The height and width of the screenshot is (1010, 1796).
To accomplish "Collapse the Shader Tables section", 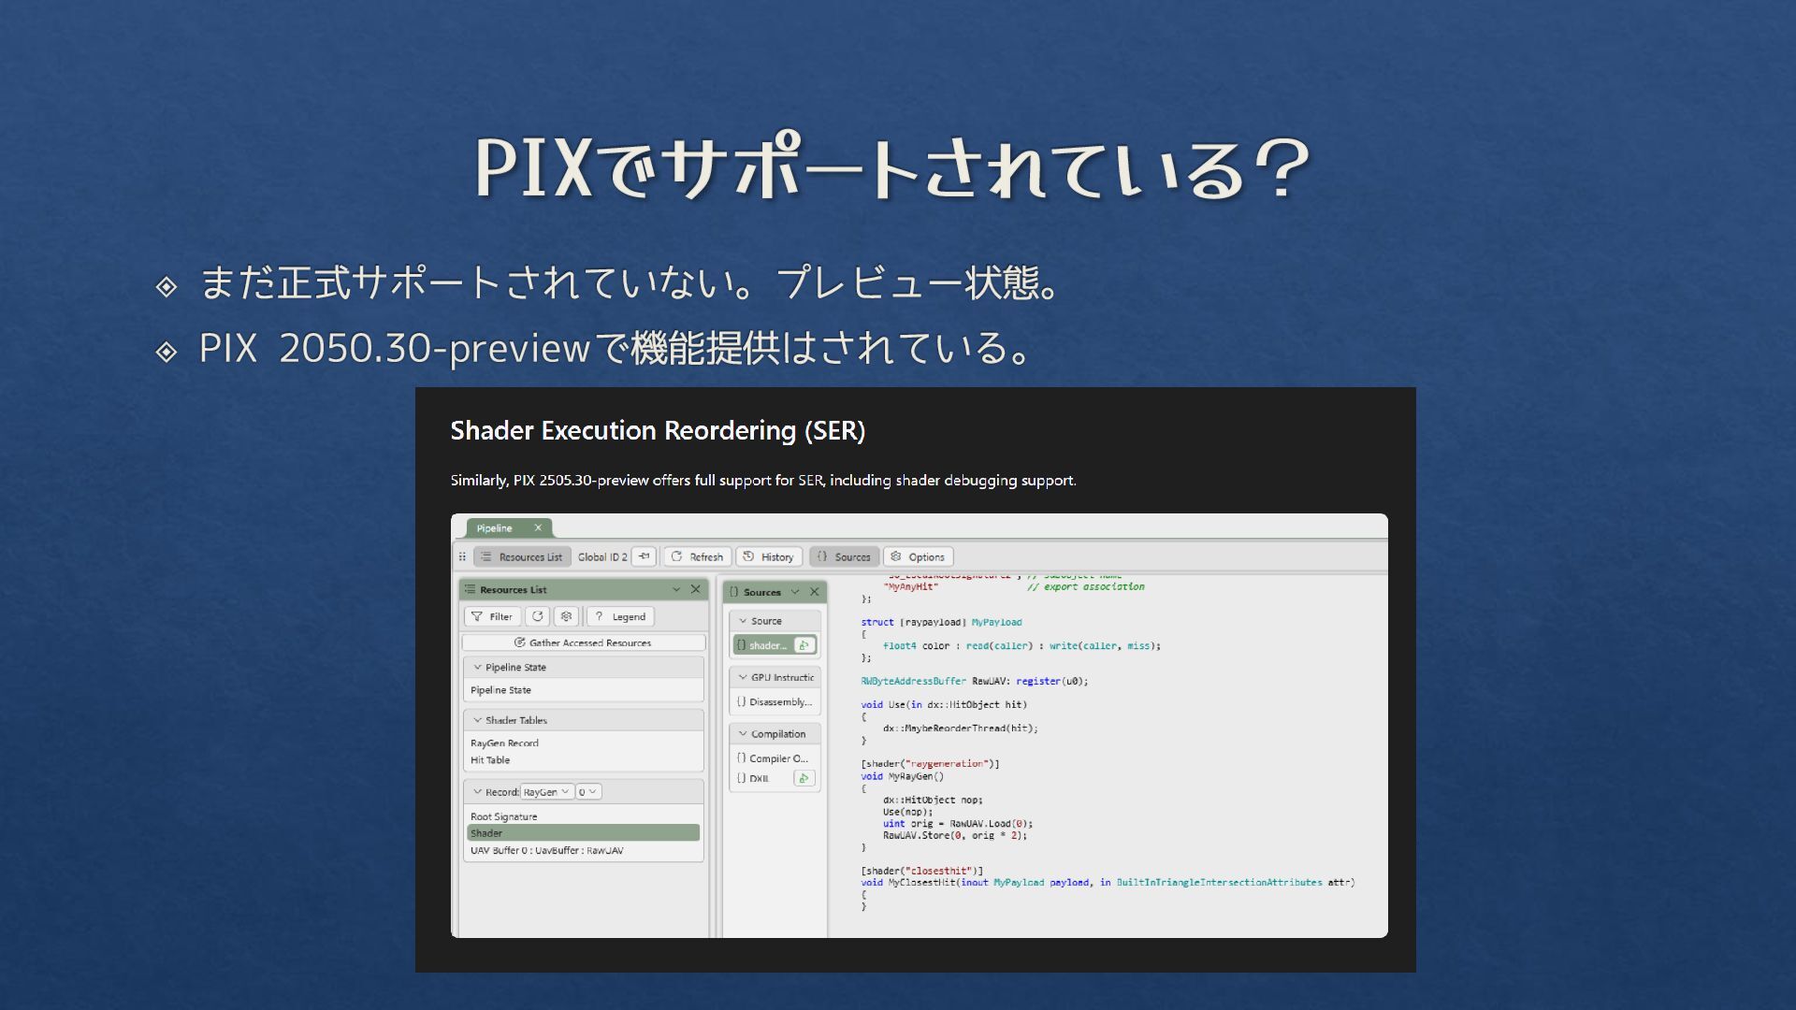I will [478, 720].
